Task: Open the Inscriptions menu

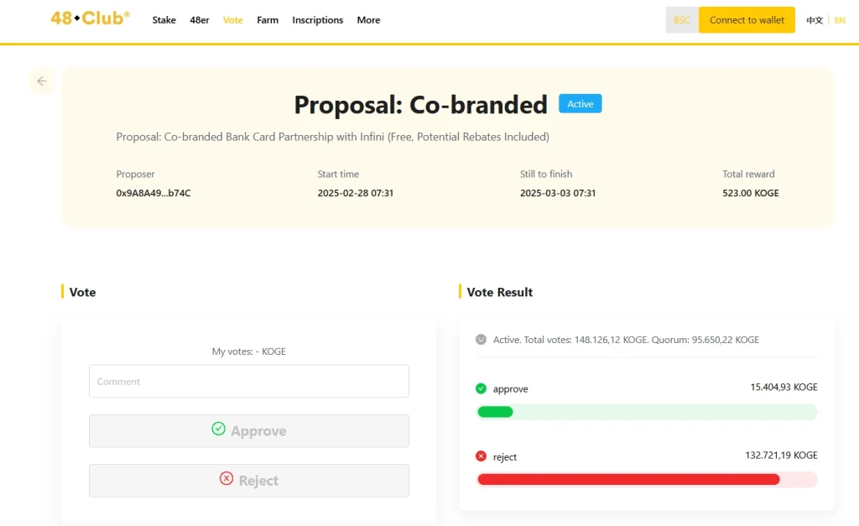Action: coord(317,20)
